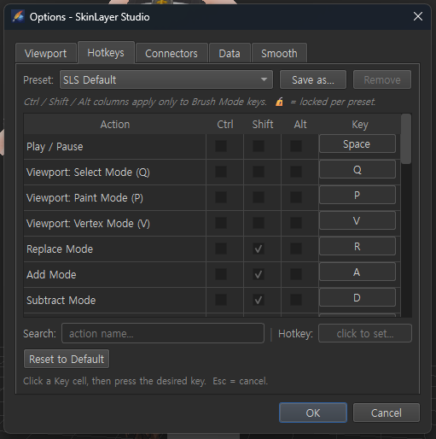This screenshot has width=436, height=439.
Task: Click the Cancel button
Action: coord(387,413)
